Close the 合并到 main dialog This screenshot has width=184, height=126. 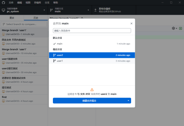[x=131, y=24]
